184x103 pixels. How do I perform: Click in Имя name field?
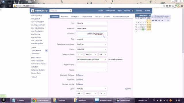tap(91, 23)
